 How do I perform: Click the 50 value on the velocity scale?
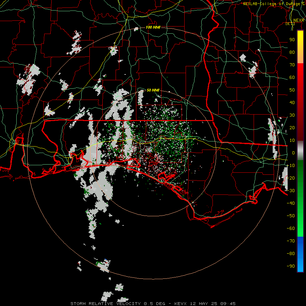(x=292, y=90)
